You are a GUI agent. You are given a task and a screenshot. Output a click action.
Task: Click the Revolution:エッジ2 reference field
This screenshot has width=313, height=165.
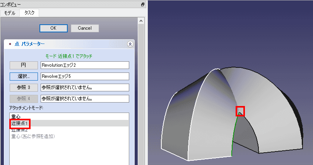85,65
